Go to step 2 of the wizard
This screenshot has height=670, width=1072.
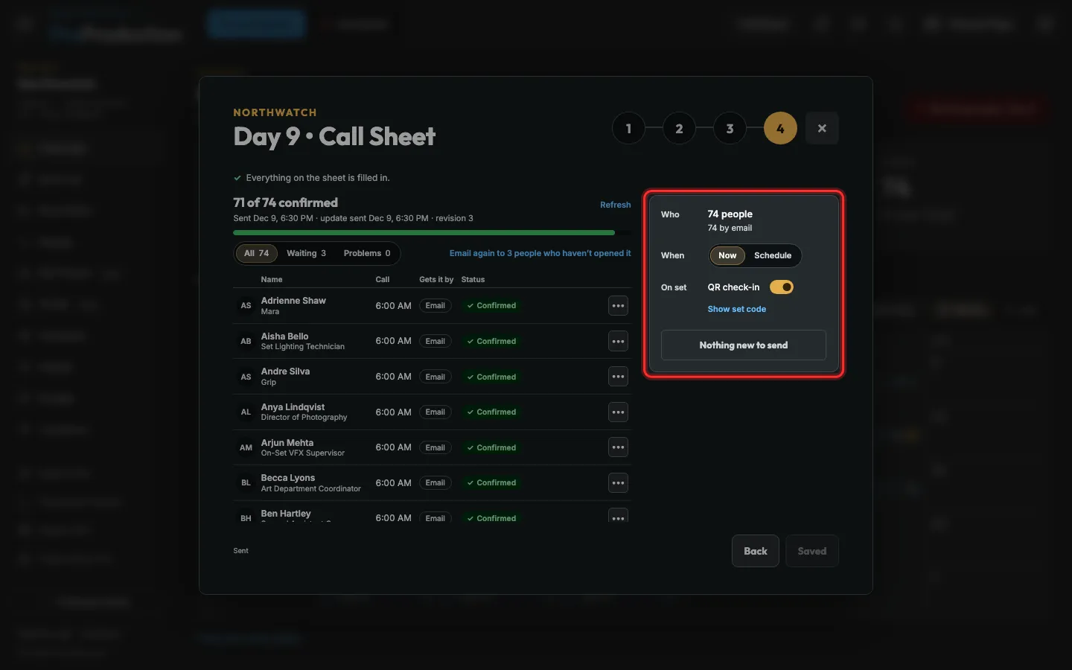click(x=679, y=128)
